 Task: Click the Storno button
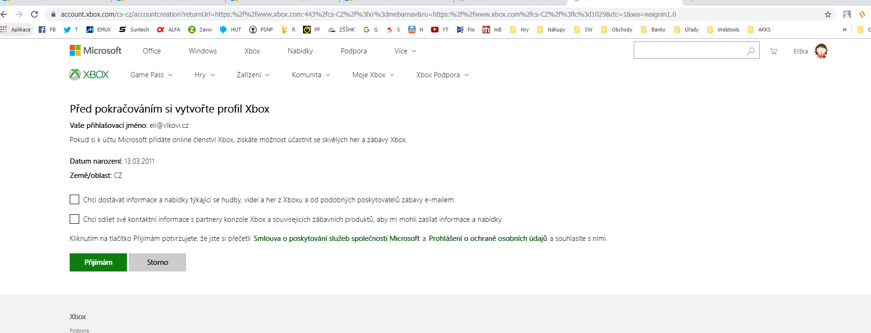[157, 262]
